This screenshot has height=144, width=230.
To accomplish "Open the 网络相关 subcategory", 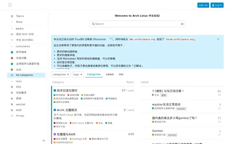I will click(x=111, y=99).
